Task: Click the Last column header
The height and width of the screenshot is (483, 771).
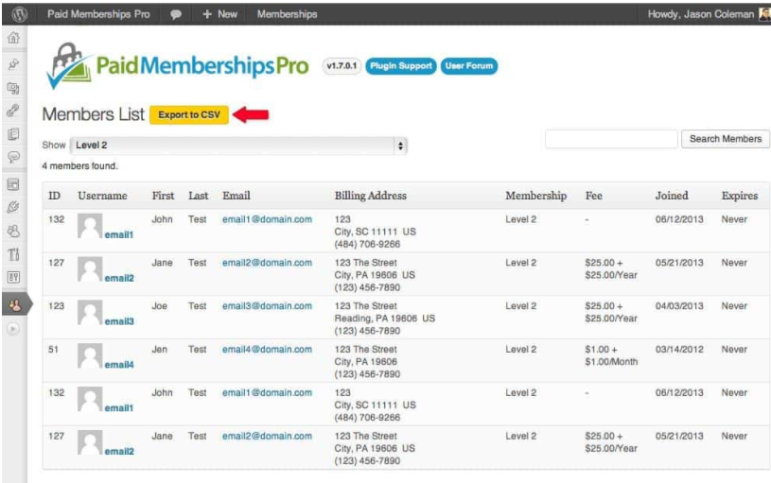Action: (x=198, y=196)
